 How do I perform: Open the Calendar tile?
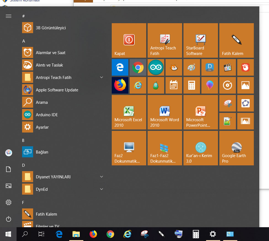pyautogui.click(x=174, y=85)
